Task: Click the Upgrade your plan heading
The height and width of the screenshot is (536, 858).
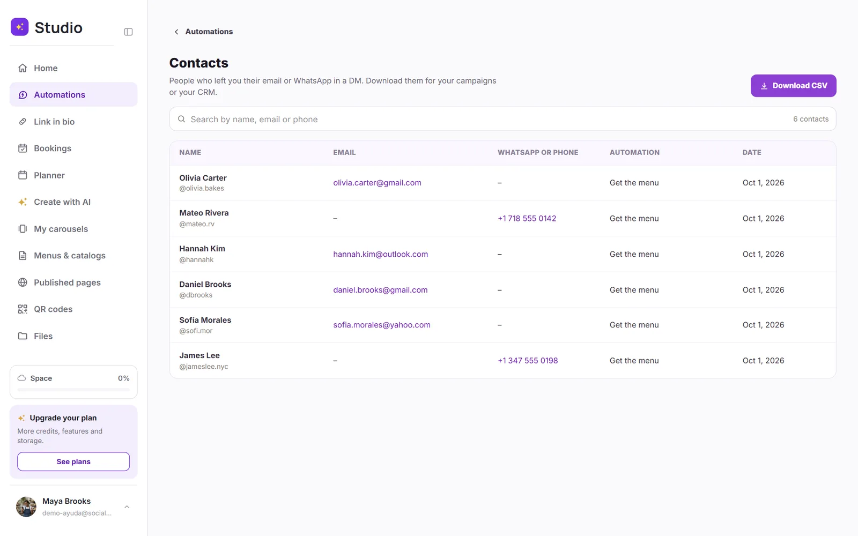Action: pos(63,418)
